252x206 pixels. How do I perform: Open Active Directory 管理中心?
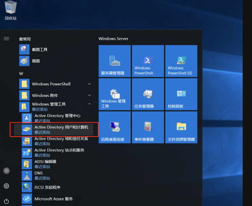click(57, 118)
